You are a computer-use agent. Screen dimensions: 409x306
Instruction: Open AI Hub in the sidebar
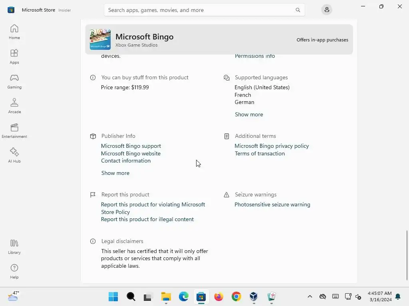click(14, 155)
